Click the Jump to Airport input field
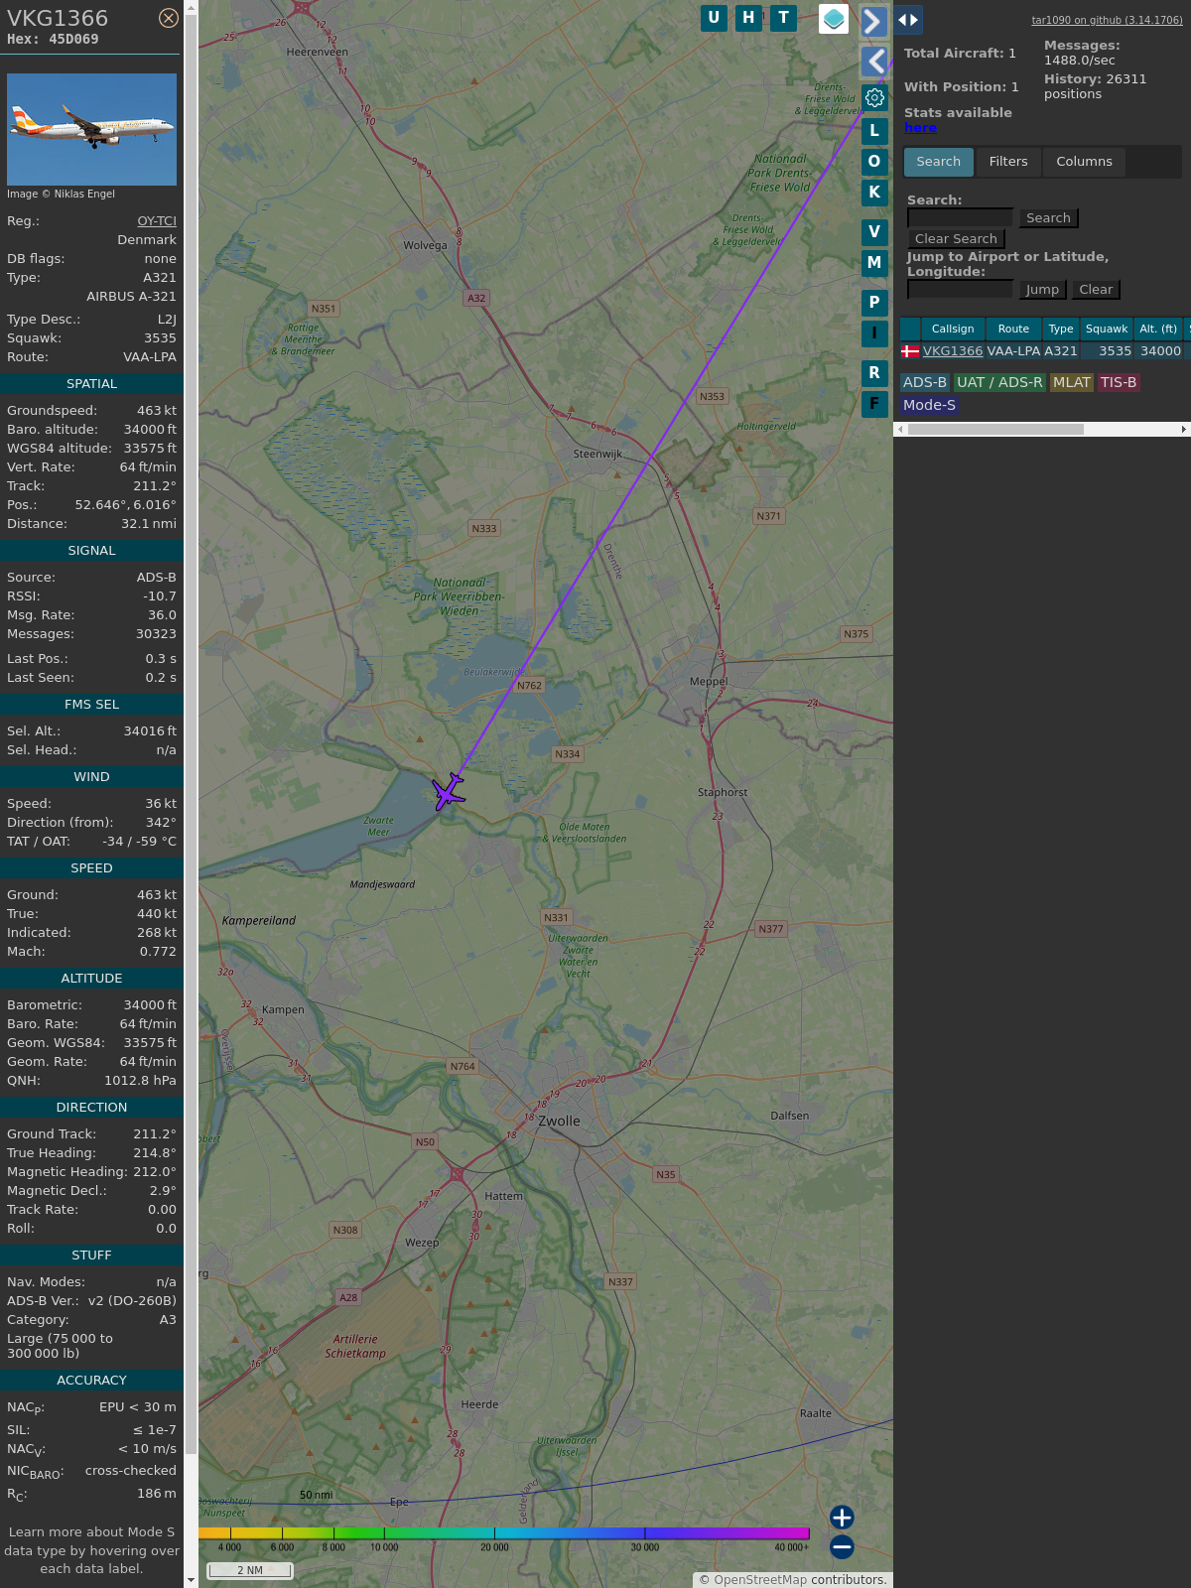The height and width of the screenshot is (1588, 1191). [x=960, y=289]
